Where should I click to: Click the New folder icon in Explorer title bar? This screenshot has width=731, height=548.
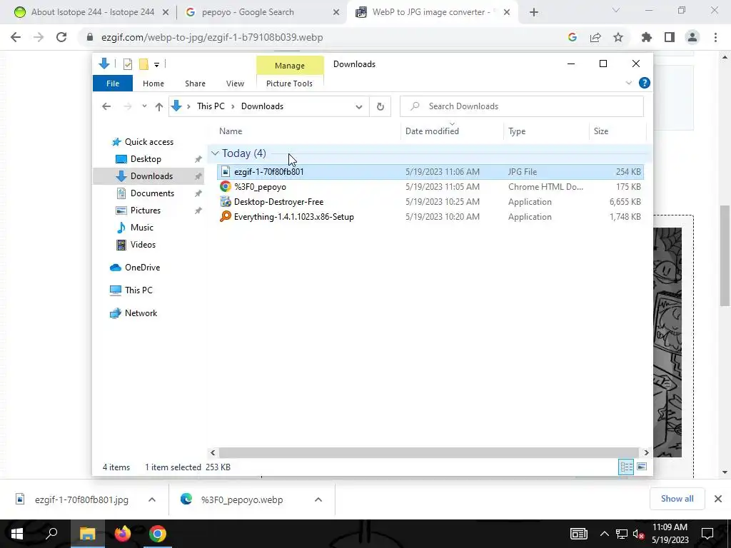pos(143,64)
